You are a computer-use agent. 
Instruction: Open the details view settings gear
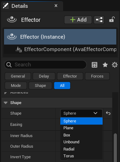coord(115,65)
